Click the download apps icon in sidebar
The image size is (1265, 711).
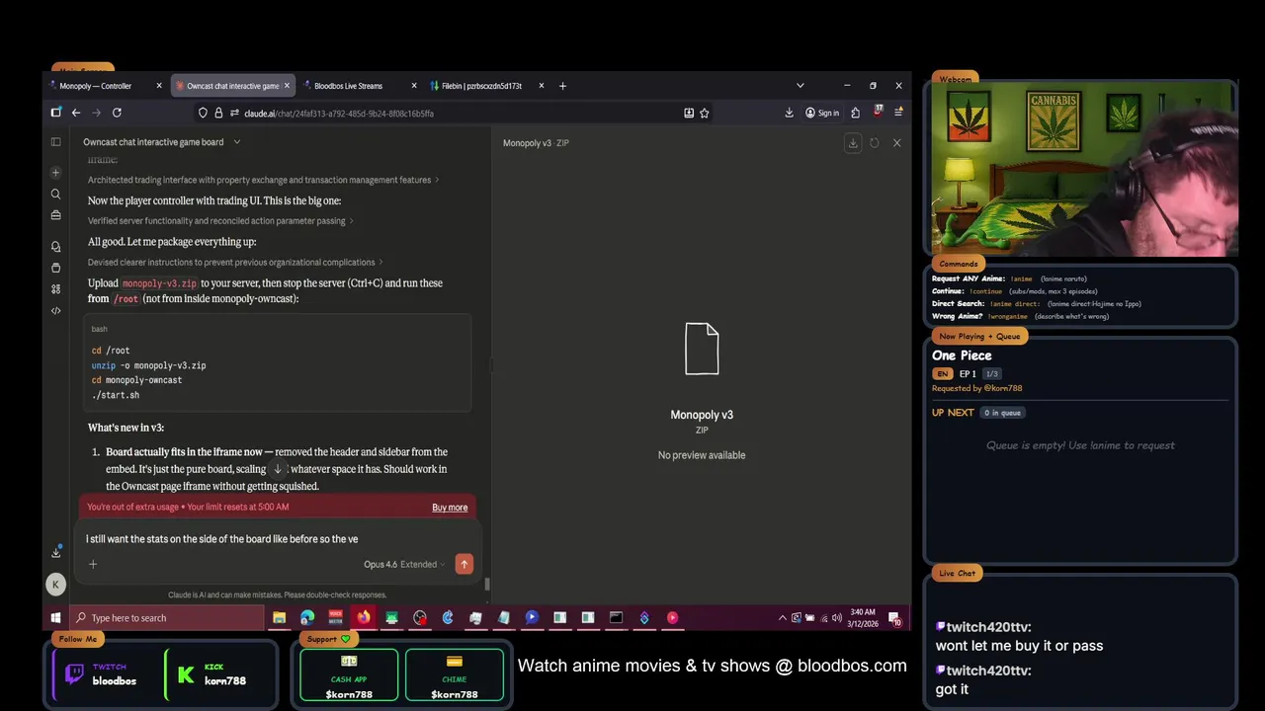click(x=55, y=553)
